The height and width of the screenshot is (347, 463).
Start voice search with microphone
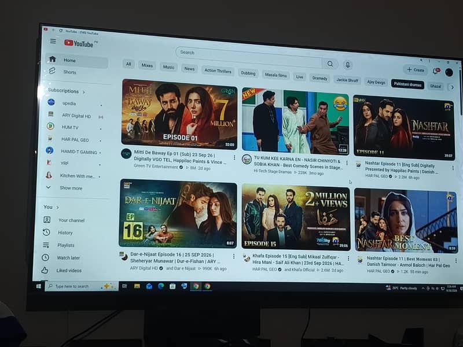(x=348, y=65)
